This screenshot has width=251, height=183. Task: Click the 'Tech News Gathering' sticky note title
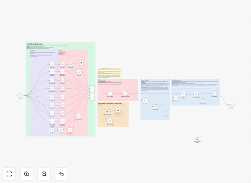(x=34, y=44)
